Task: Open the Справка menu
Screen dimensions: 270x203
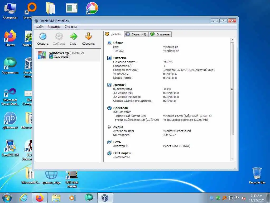Action: point(71,27)
